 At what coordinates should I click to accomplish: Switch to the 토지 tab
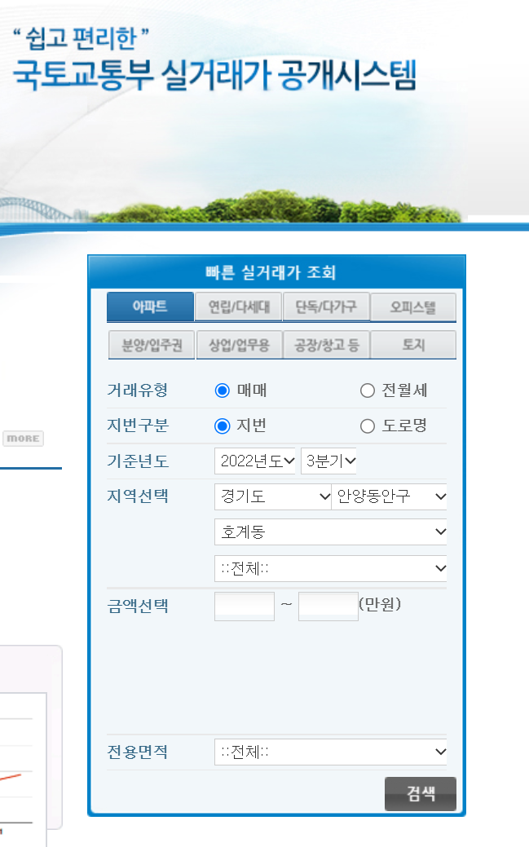pos(413,345)
